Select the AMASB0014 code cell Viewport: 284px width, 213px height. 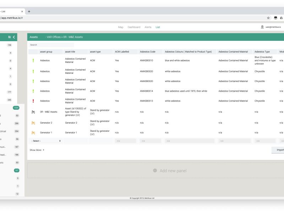coord(146,91)
